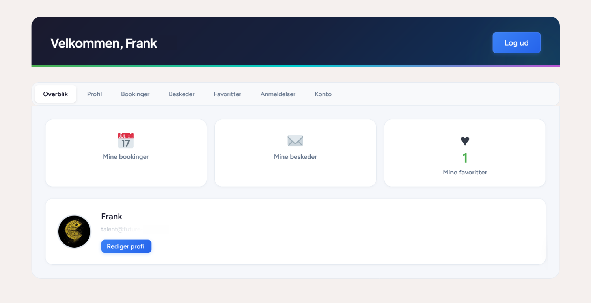Open the Favoritter tab

coord(227,94)
